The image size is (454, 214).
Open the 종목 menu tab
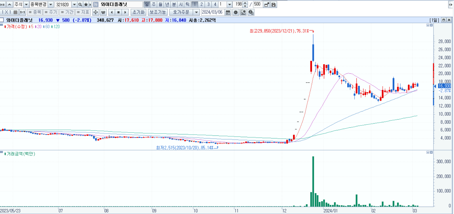click(35, 12)
